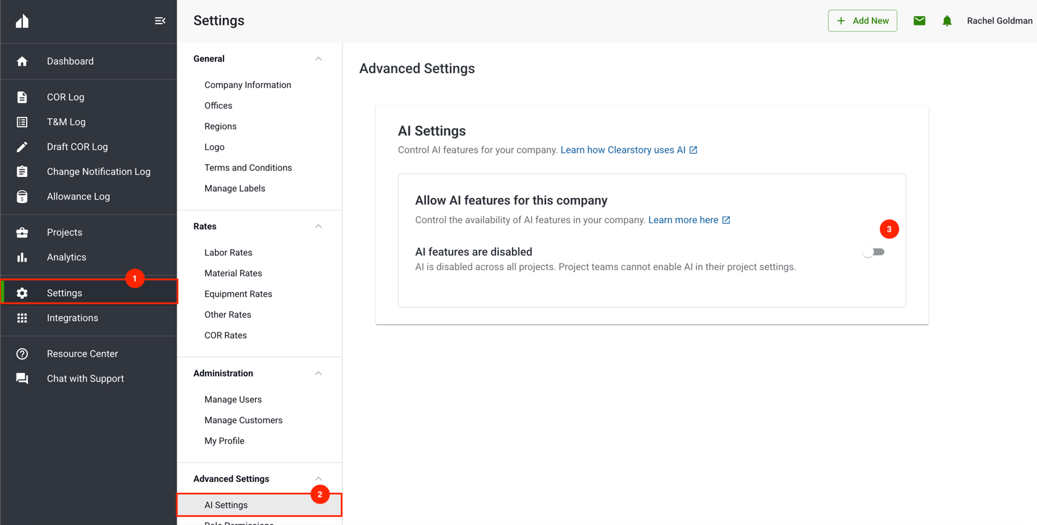Click the Draft COR Log pencil icon
This screenshot has width=1037, height=525.
click(22, 147)
